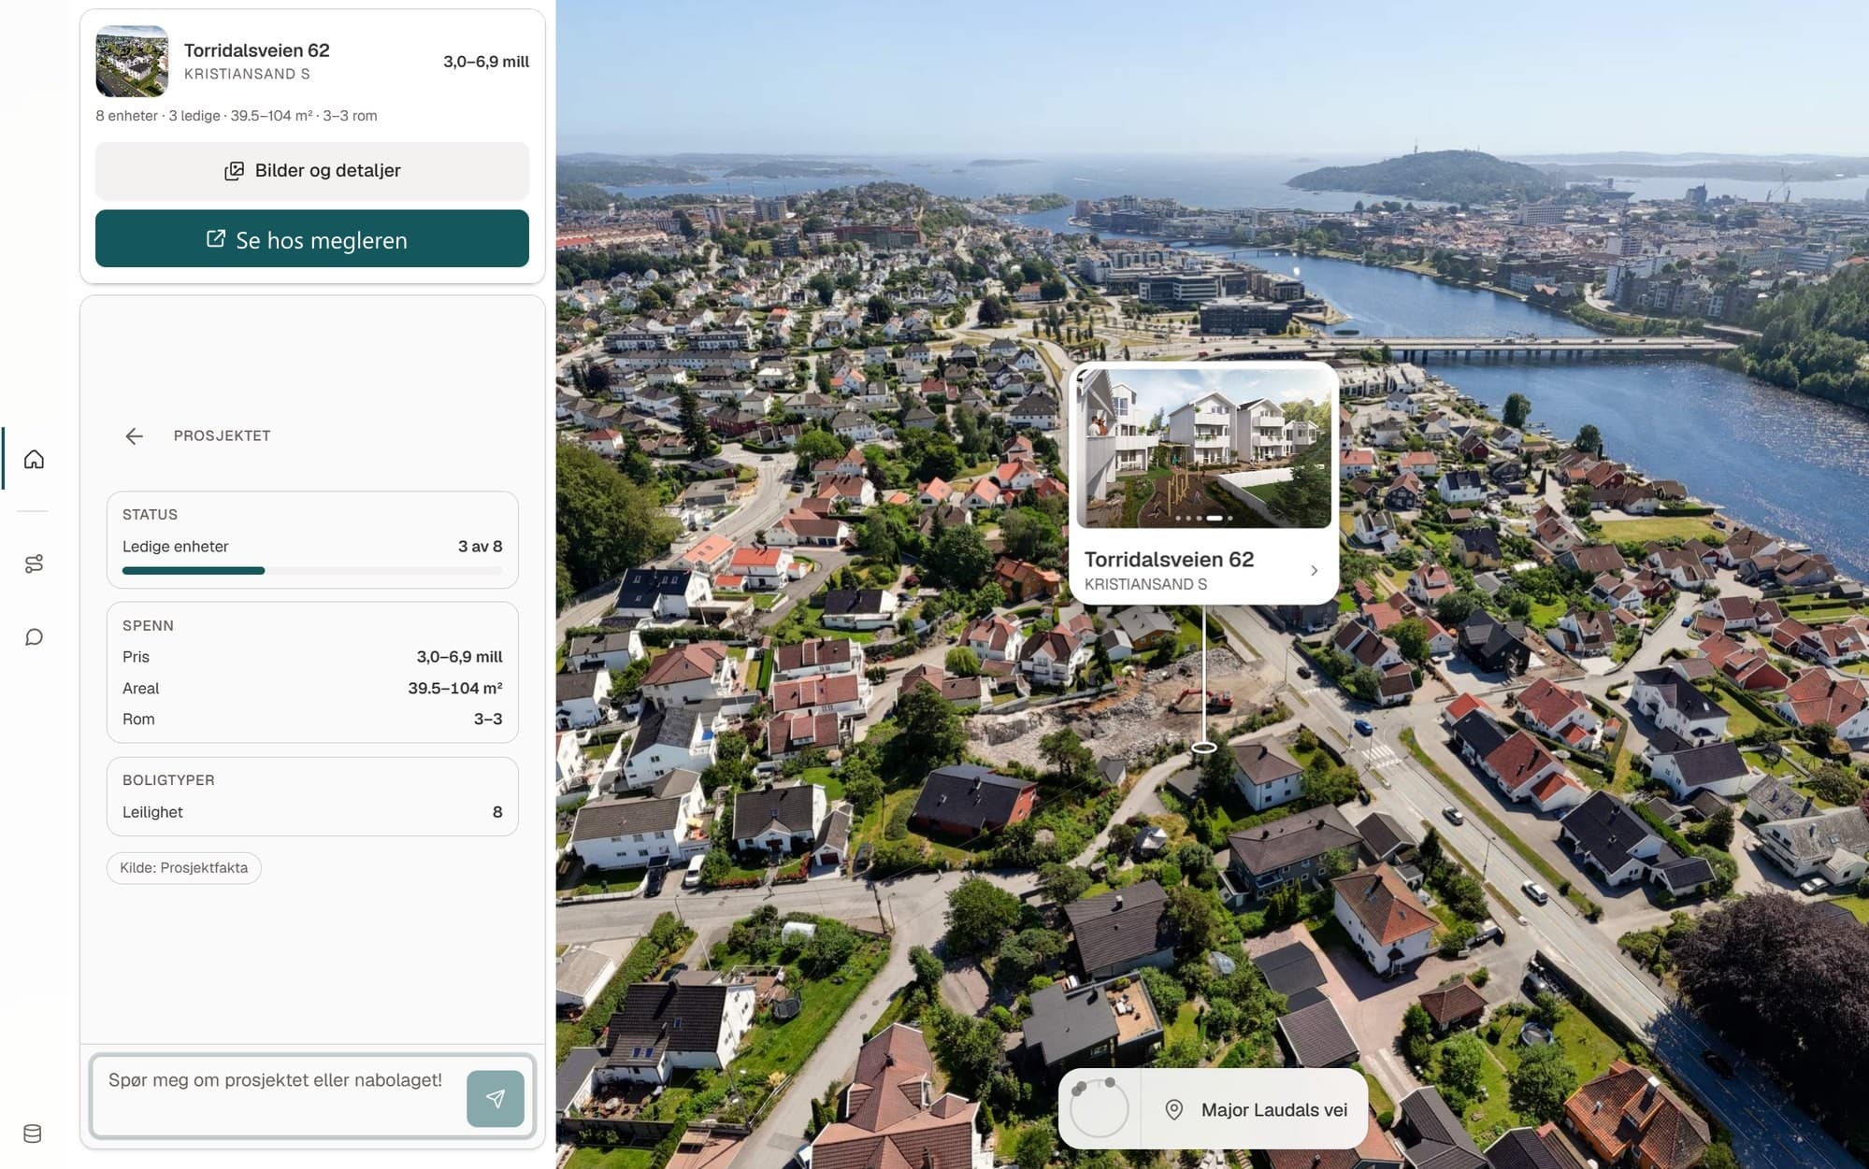Image resolution: width=1869 pixels, height=1169 pixels.
Task: Click the map marker ring on the ground
Action: [1204, 748]
